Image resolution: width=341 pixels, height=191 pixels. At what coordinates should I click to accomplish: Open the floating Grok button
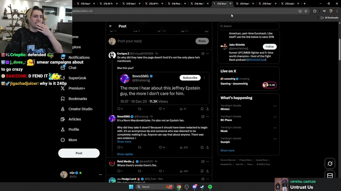point(330,164)
